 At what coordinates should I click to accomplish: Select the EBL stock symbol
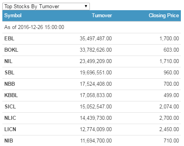[9, 38]
